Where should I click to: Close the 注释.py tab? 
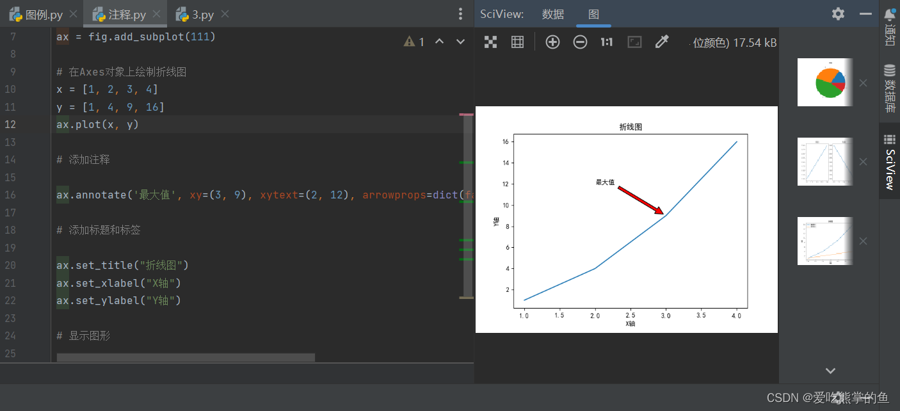[x=156, y=14]
